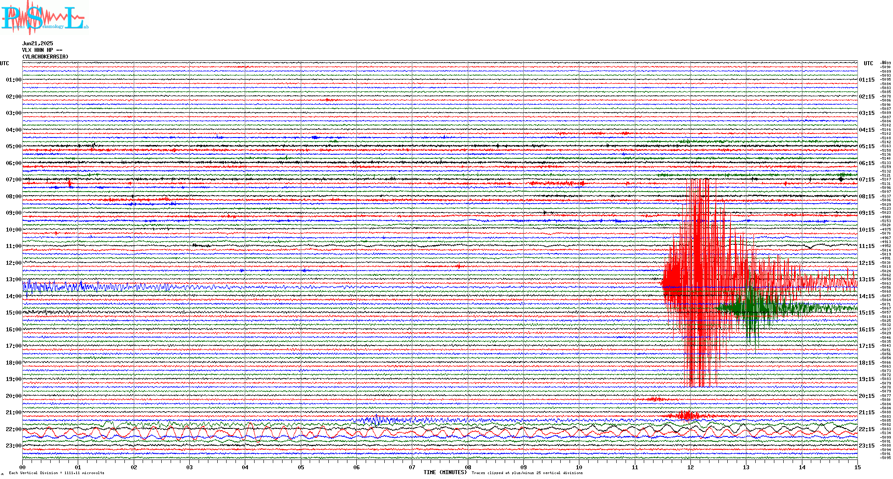Click the 14:00 hour label
This screenshot has height=479, width=893.
[x=14, y=296]
